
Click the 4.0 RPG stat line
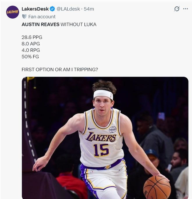31,50
